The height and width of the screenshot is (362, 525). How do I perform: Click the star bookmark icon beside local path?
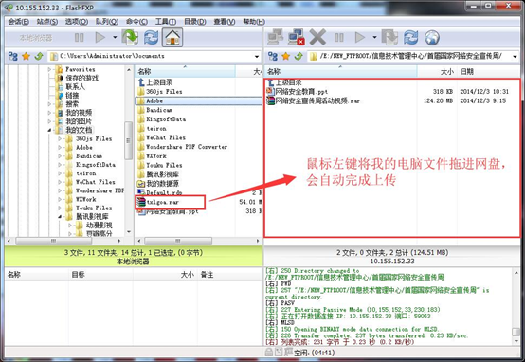[x=26, y=56]
